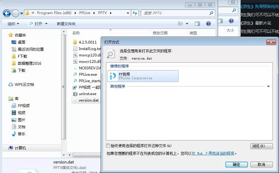Select WPS云文档 in navigation pane

pos(21,85)
